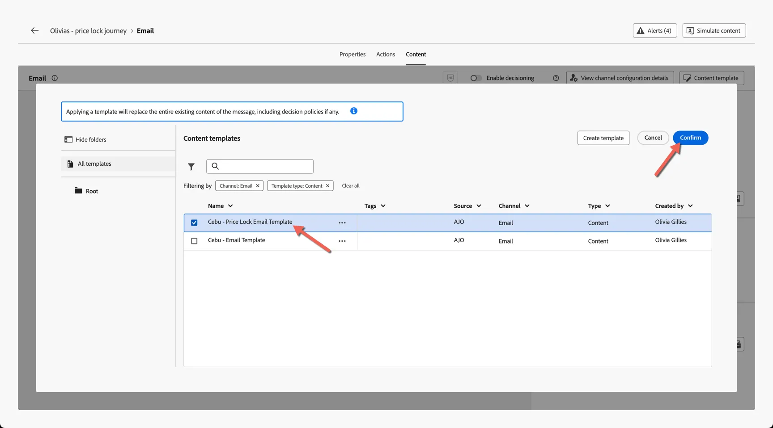Focus the template search field
Screen dimensions: 773x428
coord(259,166)
